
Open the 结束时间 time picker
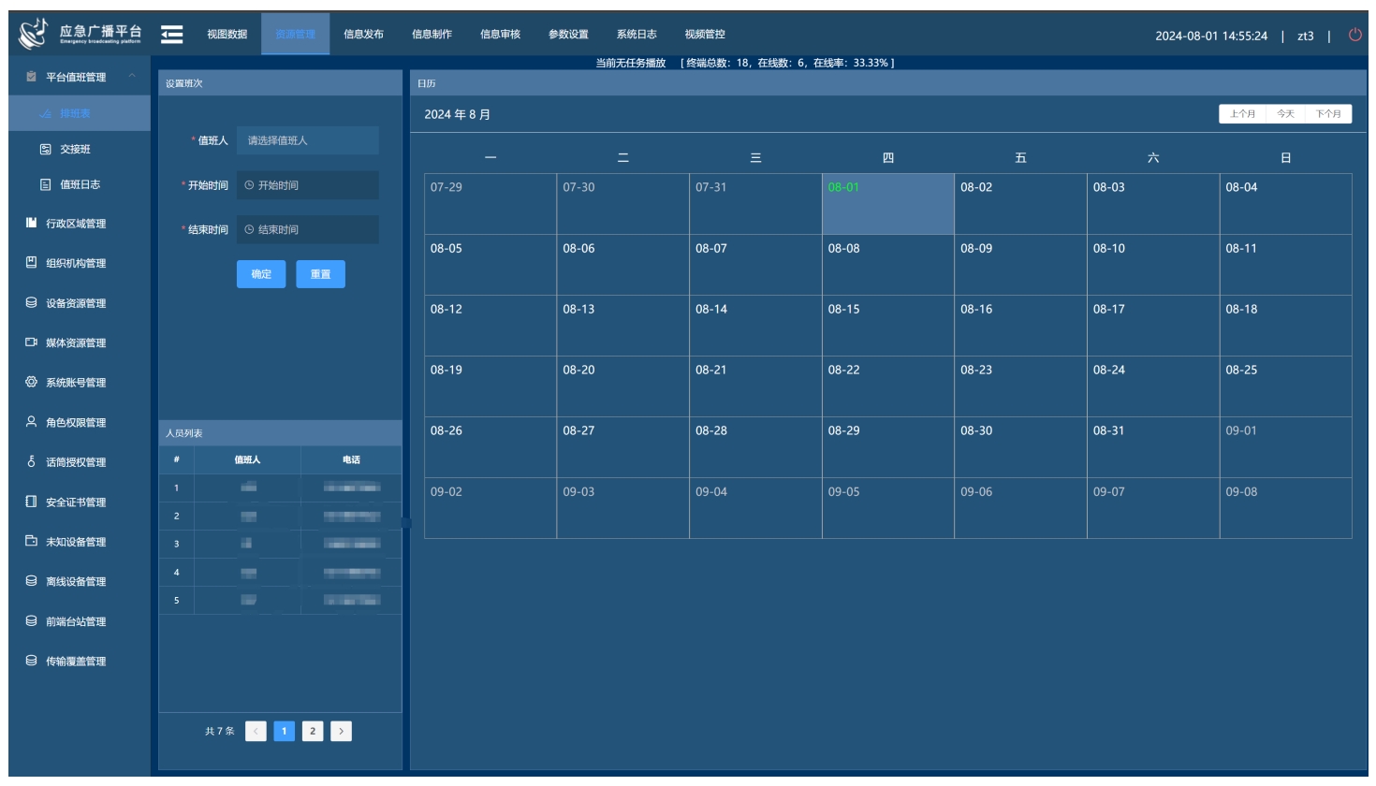click(307, 229)
